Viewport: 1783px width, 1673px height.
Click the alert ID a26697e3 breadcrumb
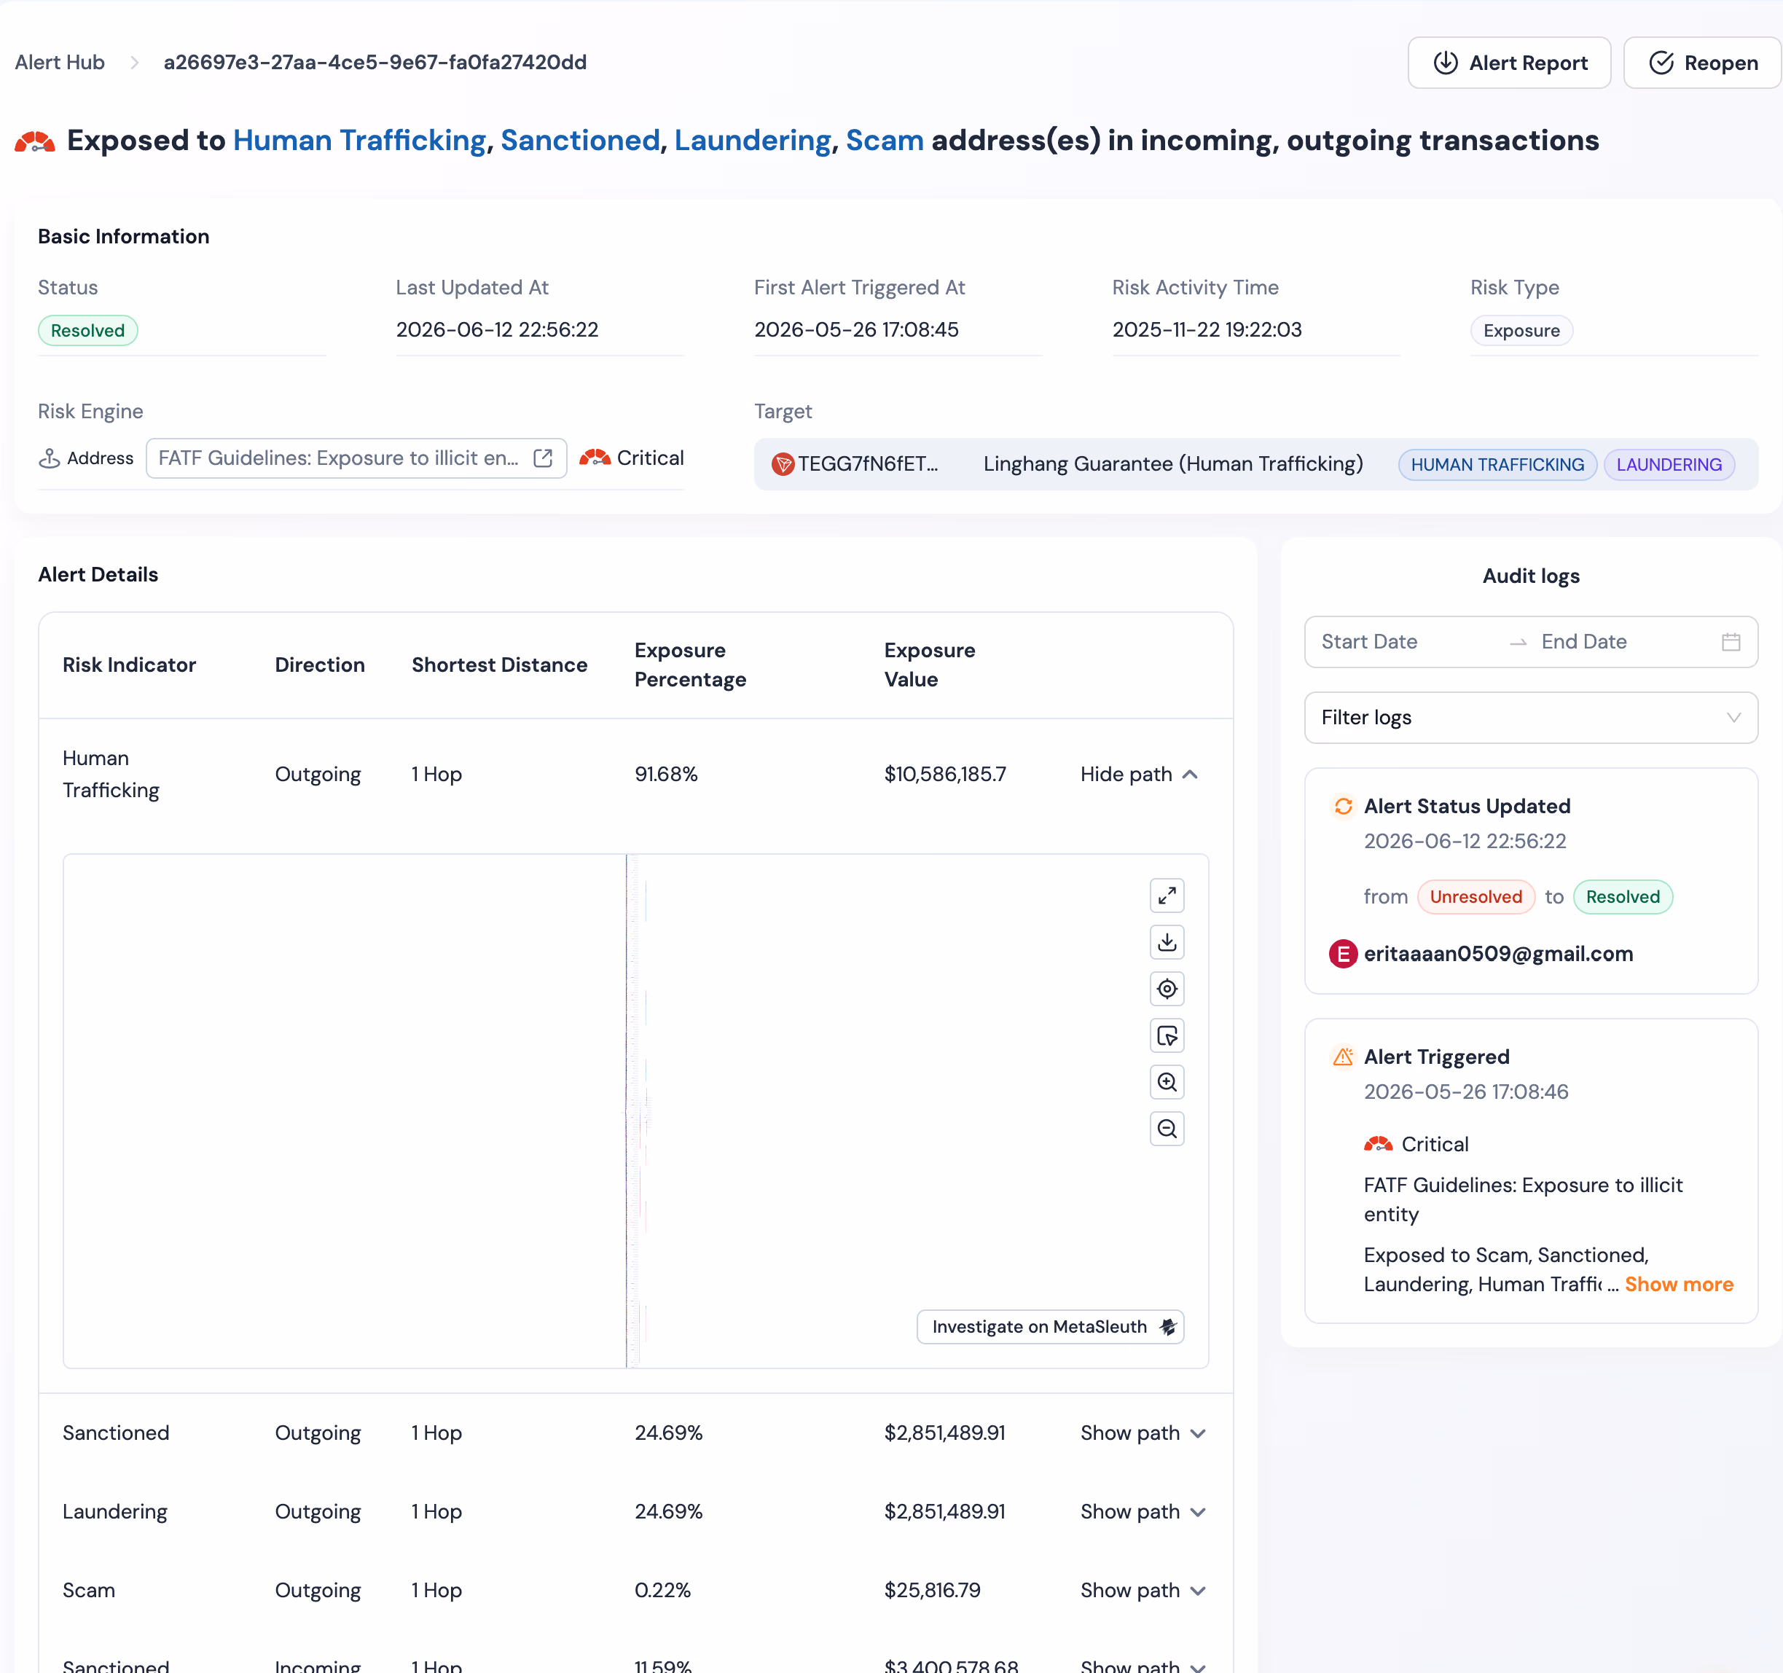[375, 62]
